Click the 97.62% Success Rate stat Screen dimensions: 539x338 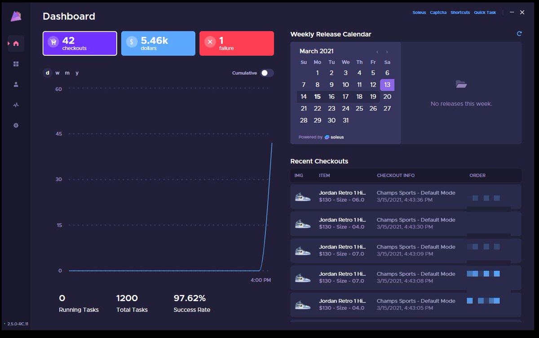192,303
